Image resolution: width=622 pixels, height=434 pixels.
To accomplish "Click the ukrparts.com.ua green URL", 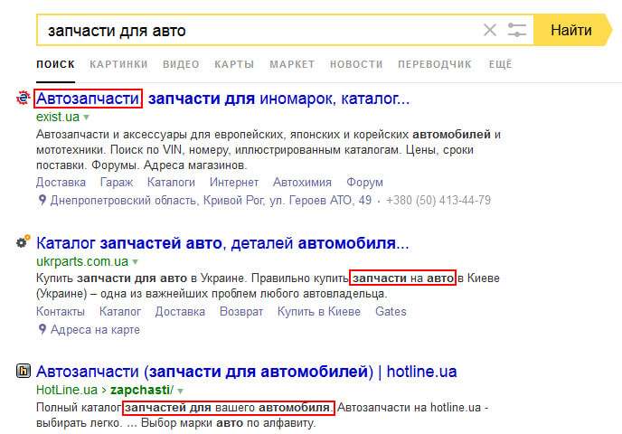I will 82,261.
